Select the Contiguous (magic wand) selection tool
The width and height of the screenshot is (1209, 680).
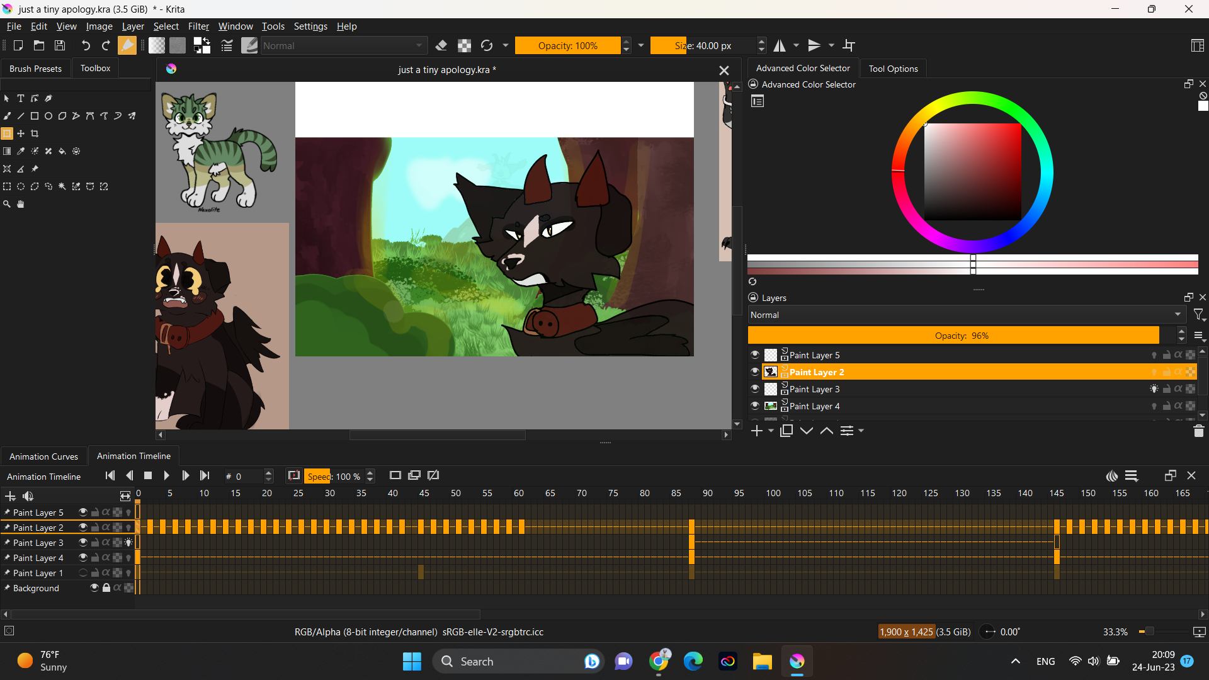coord(62,186)
